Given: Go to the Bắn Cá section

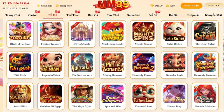Looking at the screenshot, I should pyautogui.click(x=93, y=15).
